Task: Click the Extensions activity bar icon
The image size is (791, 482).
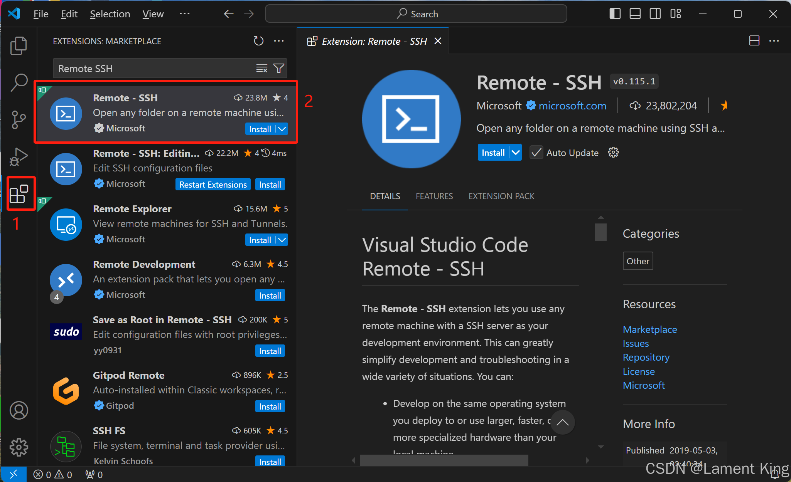Action: tap(19, 194)
